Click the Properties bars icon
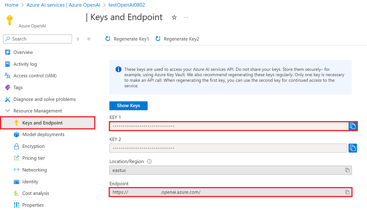The image size is (367, 212). [17, 205]
